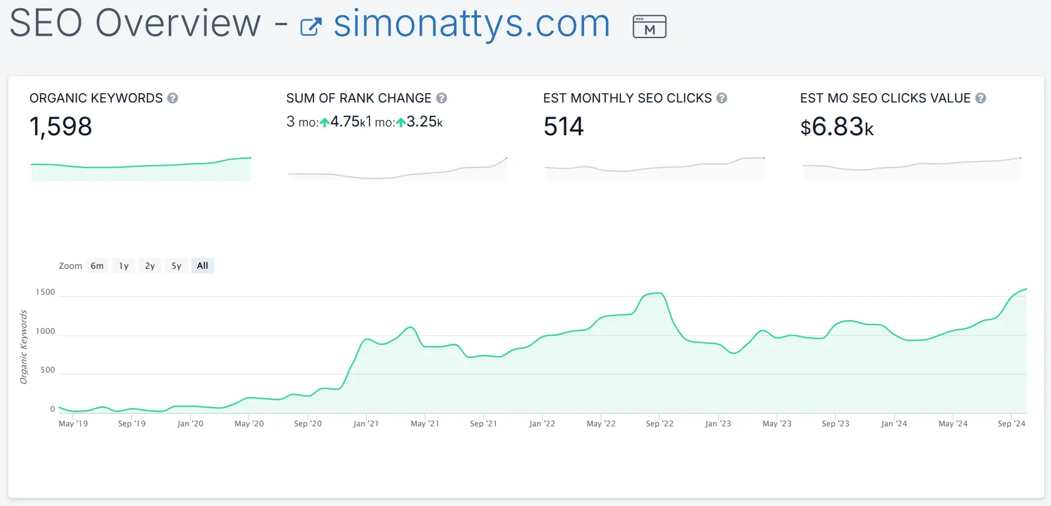Select the SEO Clicks Value sparkline
1051x506 pixels.
pos(911,169)
